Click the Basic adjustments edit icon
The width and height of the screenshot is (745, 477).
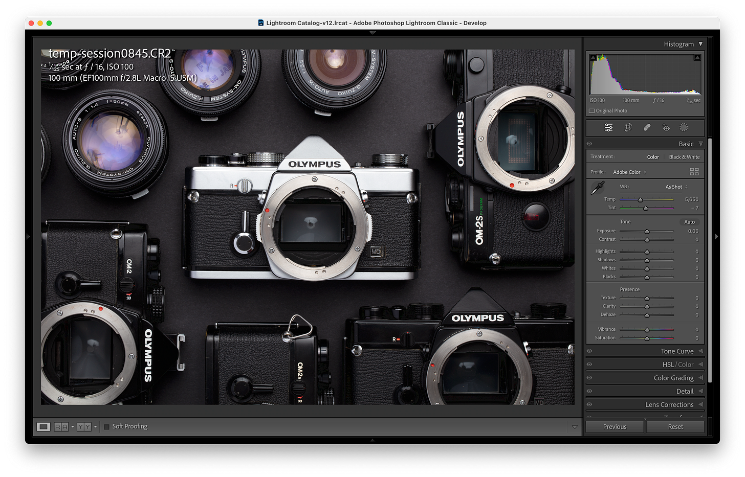608,127
